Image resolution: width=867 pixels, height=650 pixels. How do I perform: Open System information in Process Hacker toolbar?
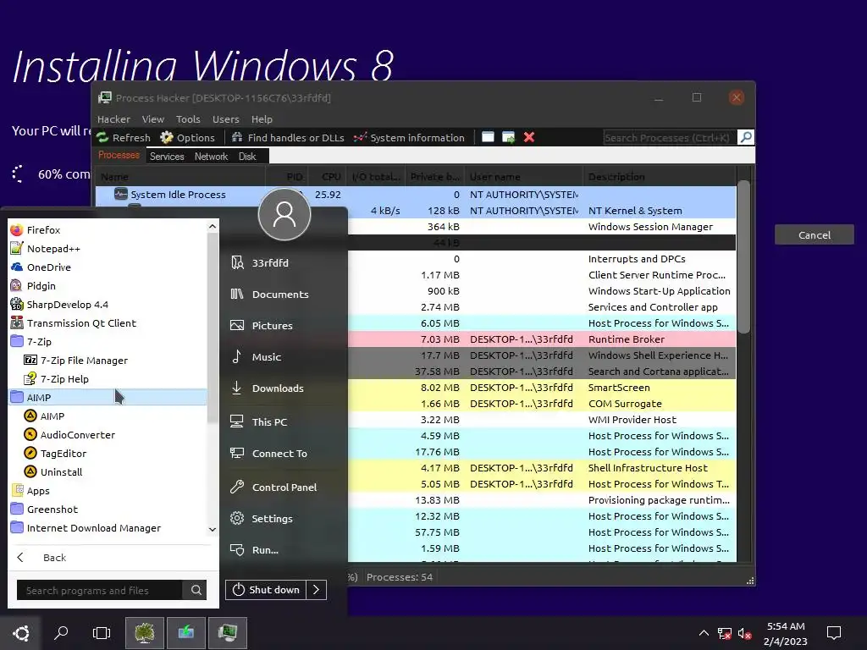pos(410,138)
